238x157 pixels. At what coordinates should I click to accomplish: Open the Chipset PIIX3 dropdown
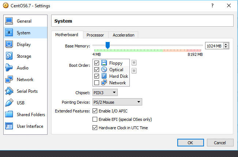105,93
